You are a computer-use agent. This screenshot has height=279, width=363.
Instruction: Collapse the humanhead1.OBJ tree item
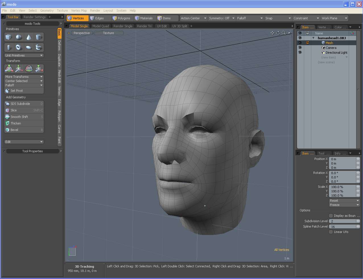[313, 38]
